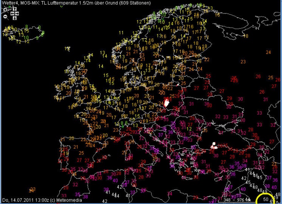This screenshot has height=204, width=282.
Task: Pan the map left with the arrow
Action: pyautogui.click(x=12, y=13)
